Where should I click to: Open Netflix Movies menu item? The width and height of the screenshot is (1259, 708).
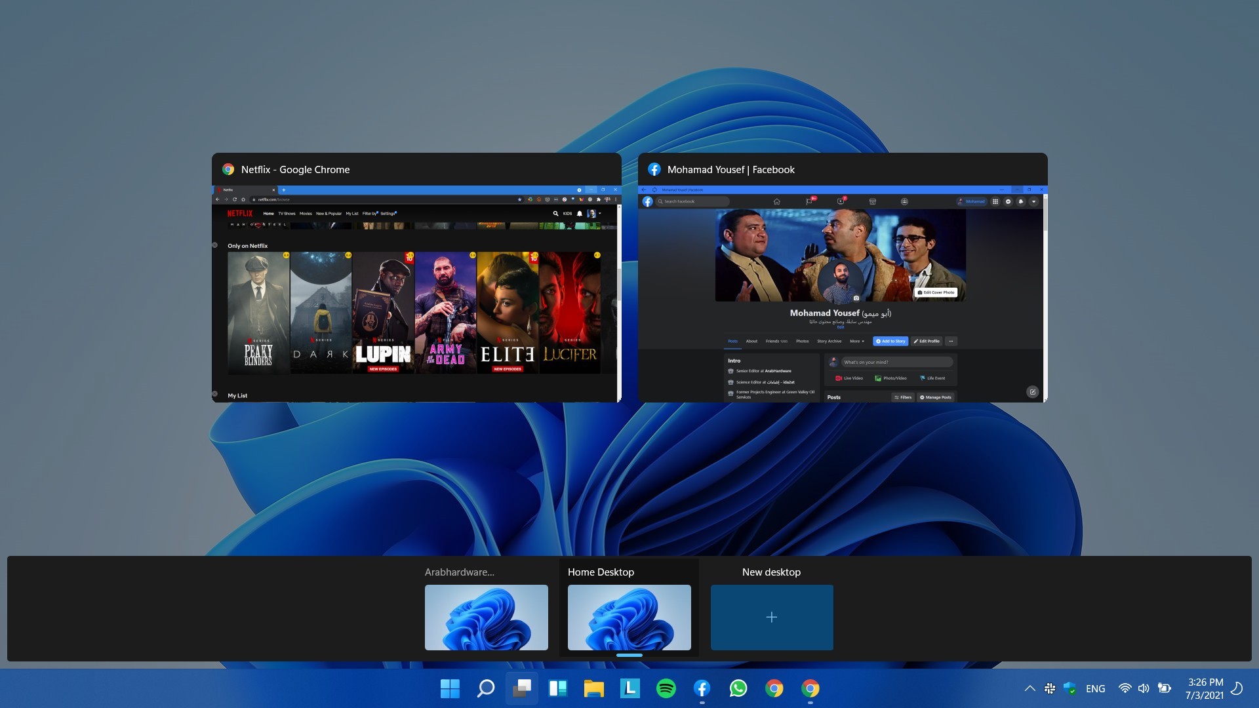[x=306, y=214]
